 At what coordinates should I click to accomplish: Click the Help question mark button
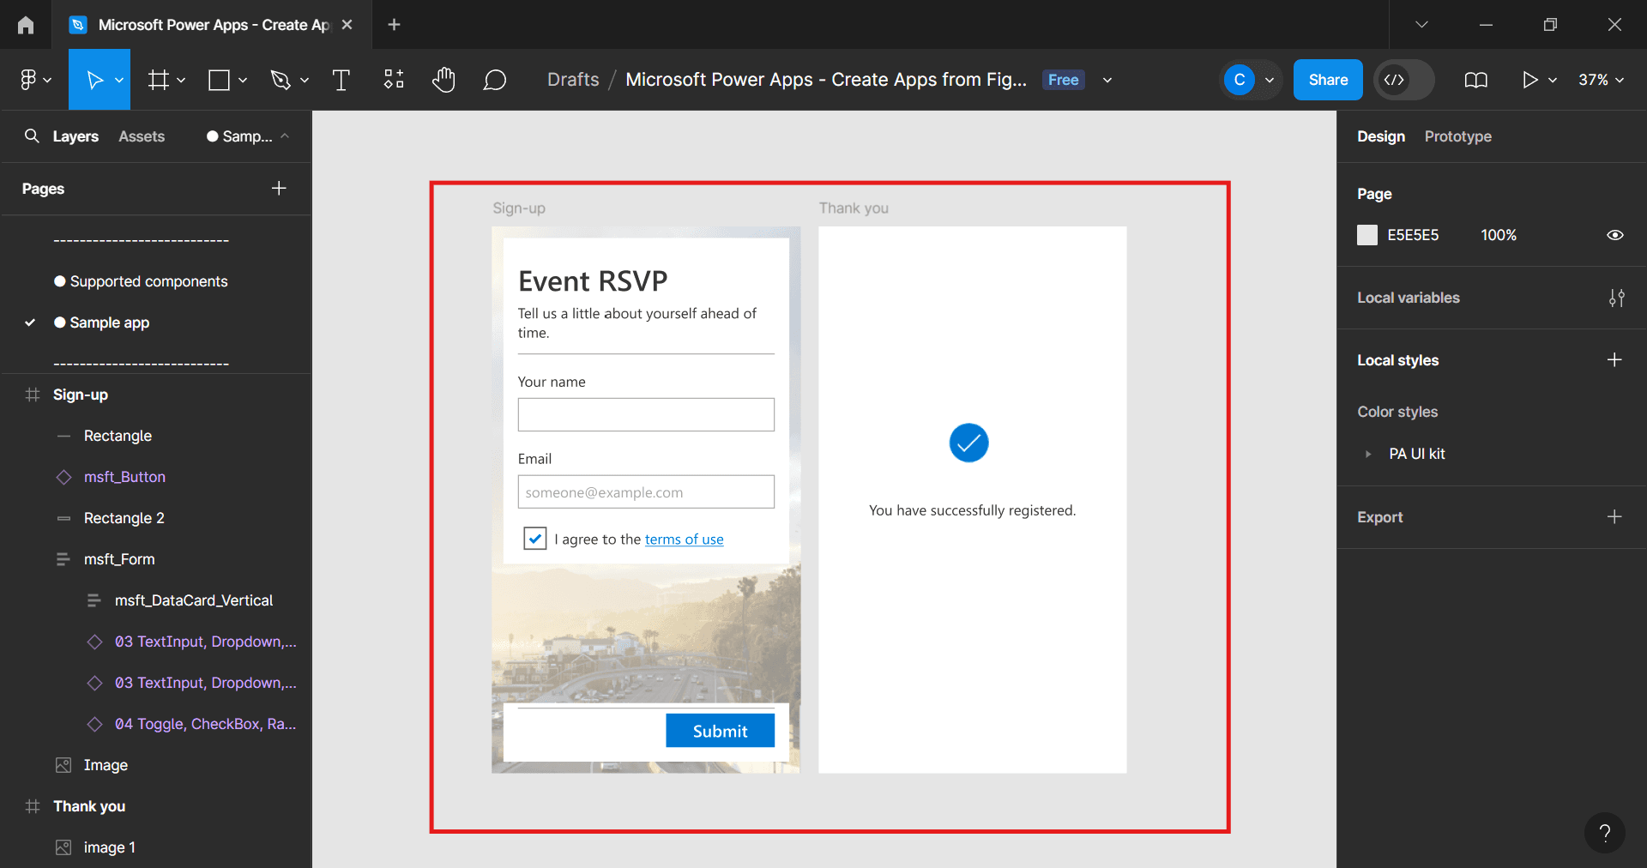click(1604, 832)
